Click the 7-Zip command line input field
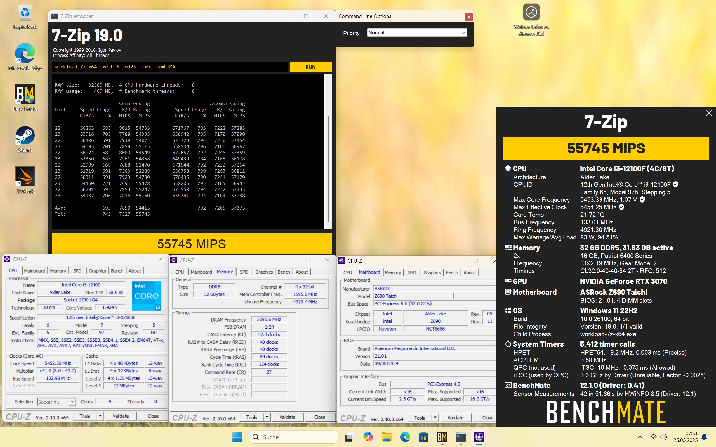This screenshot has width=716, height=447. click(169, 67)
